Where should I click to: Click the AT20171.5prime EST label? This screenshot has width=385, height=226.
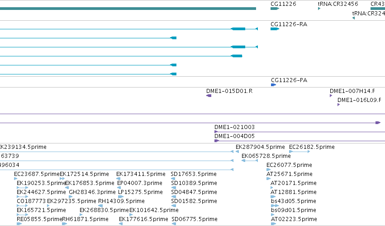294,183
